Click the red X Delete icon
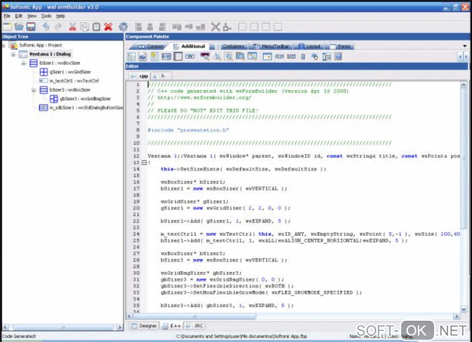472x342 pixels. (108, 27)
